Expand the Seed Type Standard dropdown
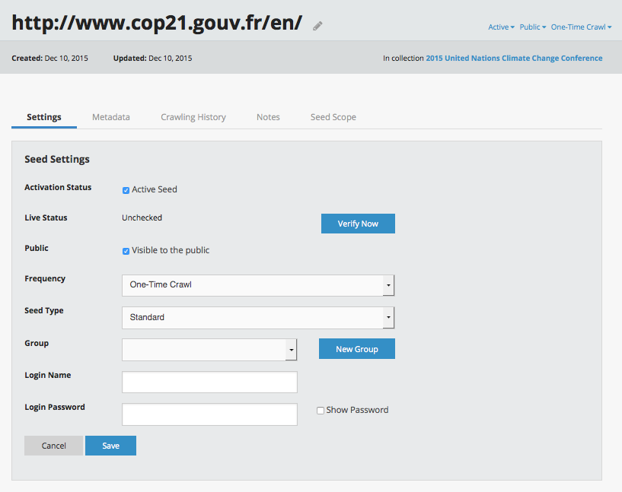Screen dimensions: 622x492 [258, 317]
